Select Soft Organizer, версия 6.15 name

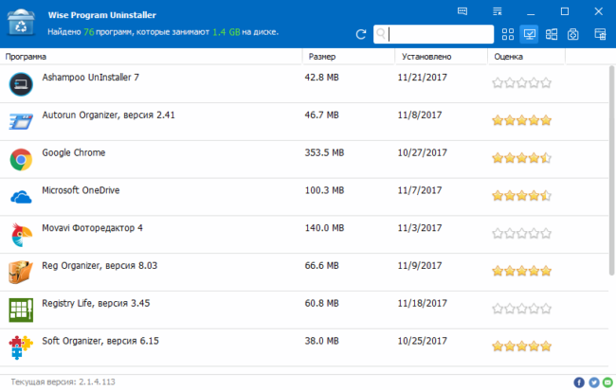coord(100,341)
